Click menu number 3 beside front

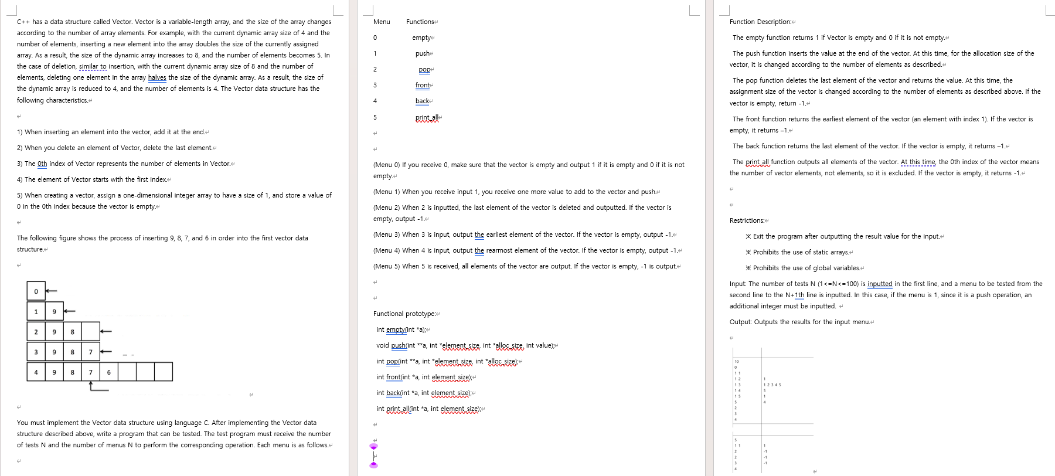pos(375,85)
